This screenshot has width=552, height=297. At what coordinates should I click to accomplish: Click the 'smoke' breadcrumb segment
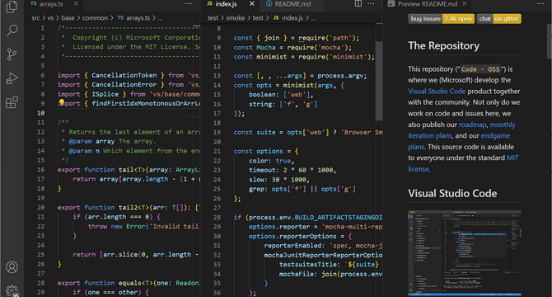235,18
